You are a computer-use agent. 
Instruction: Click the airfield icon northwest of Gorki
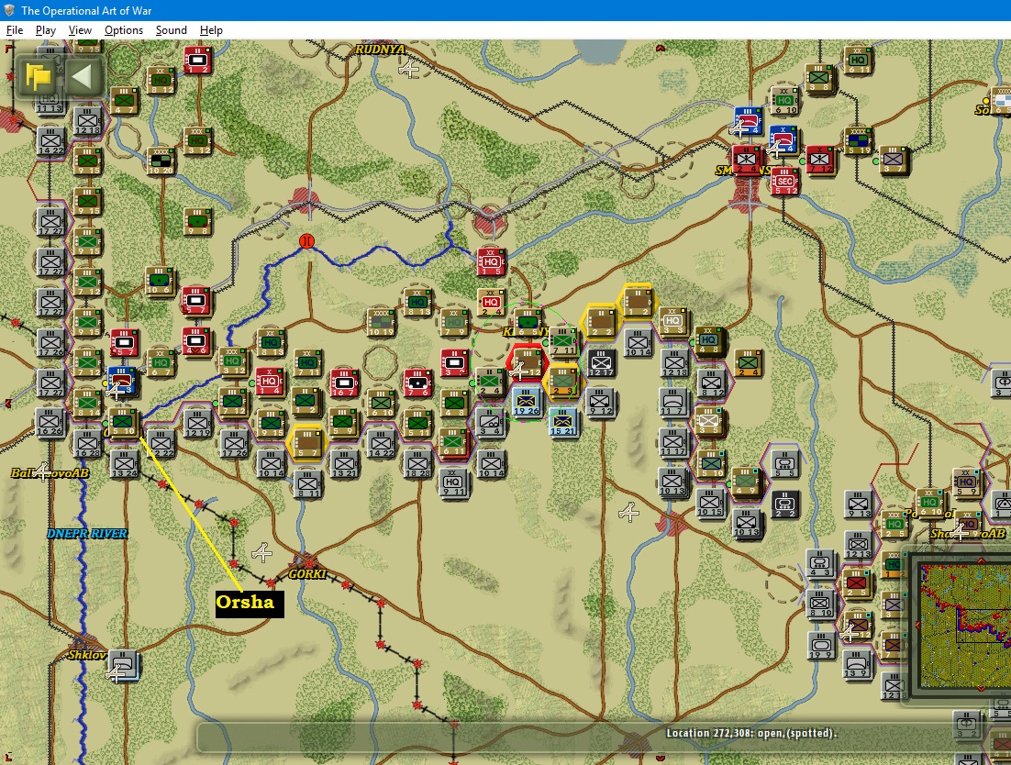click(261, 553)
